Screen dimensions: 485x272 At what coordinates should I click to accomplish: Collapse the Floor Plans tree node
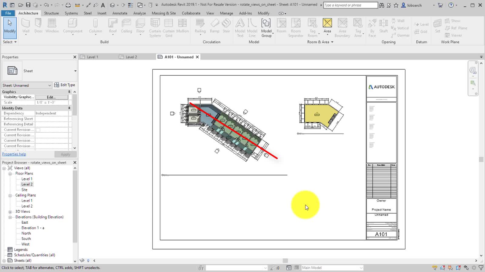pyautogui.click(x=10, y=173)
